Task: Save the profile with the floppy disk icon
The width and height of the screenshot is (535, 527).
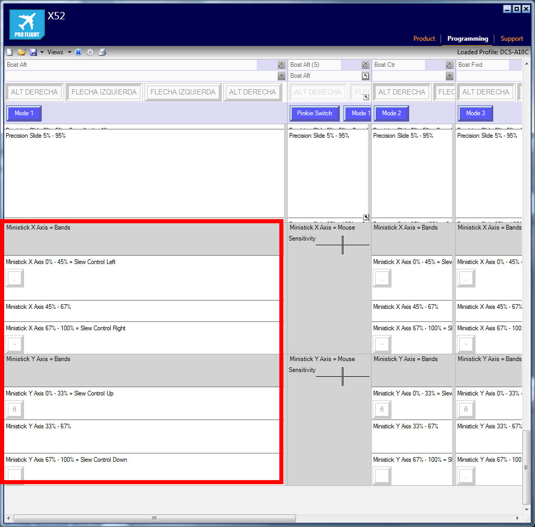Action: click(33, 52)
